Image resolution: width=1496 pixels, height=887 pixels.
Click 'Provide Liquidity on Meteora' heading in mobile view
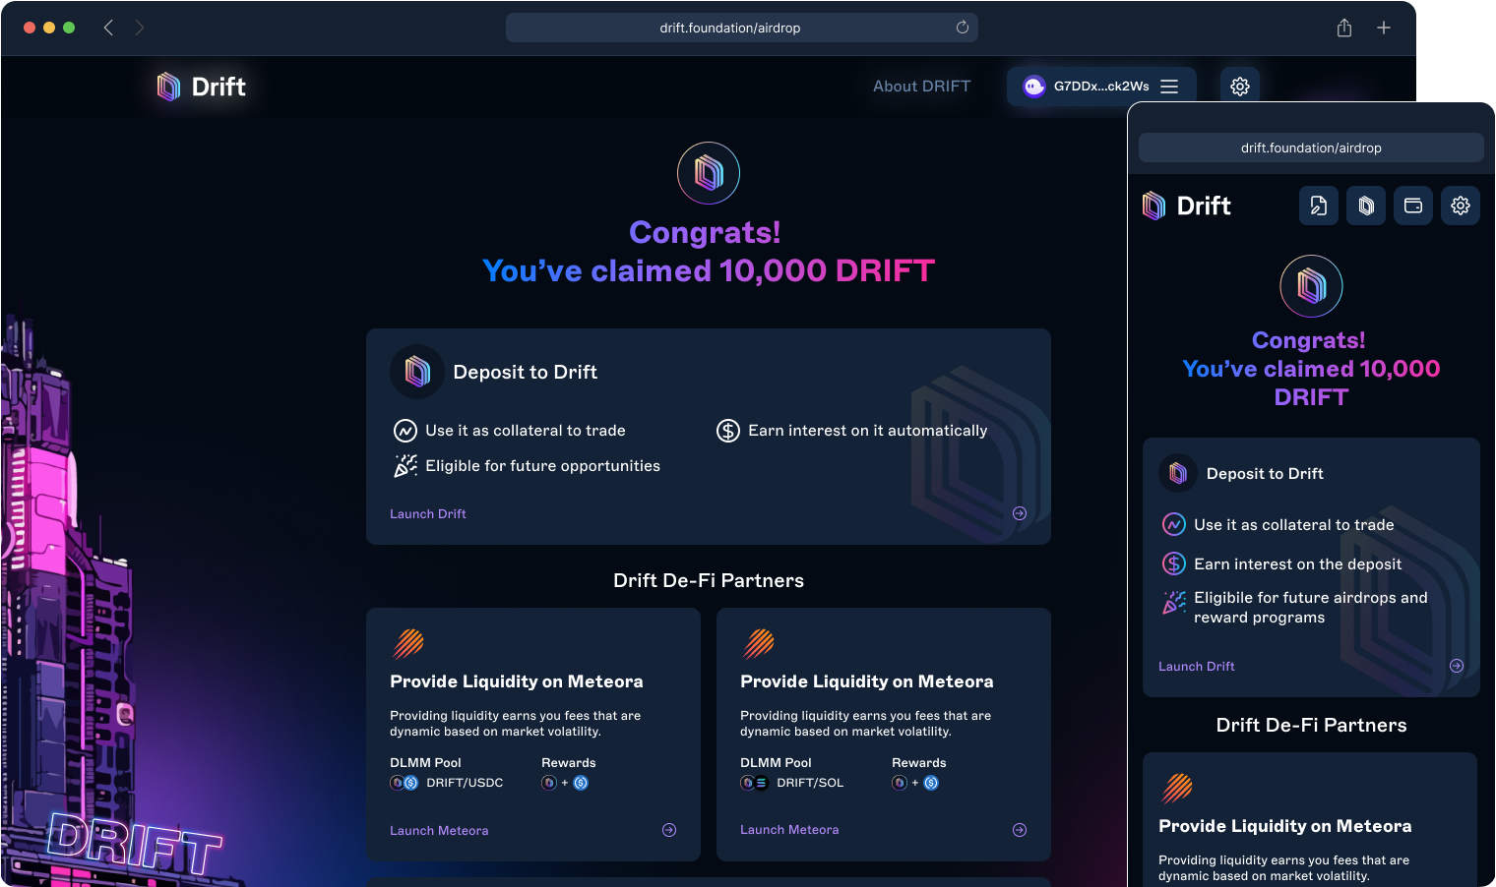(x=1285, y=826)
